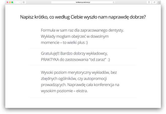Close the Safari window with red button
Screen dimensions: 166x114
click(x=8, y=2)
